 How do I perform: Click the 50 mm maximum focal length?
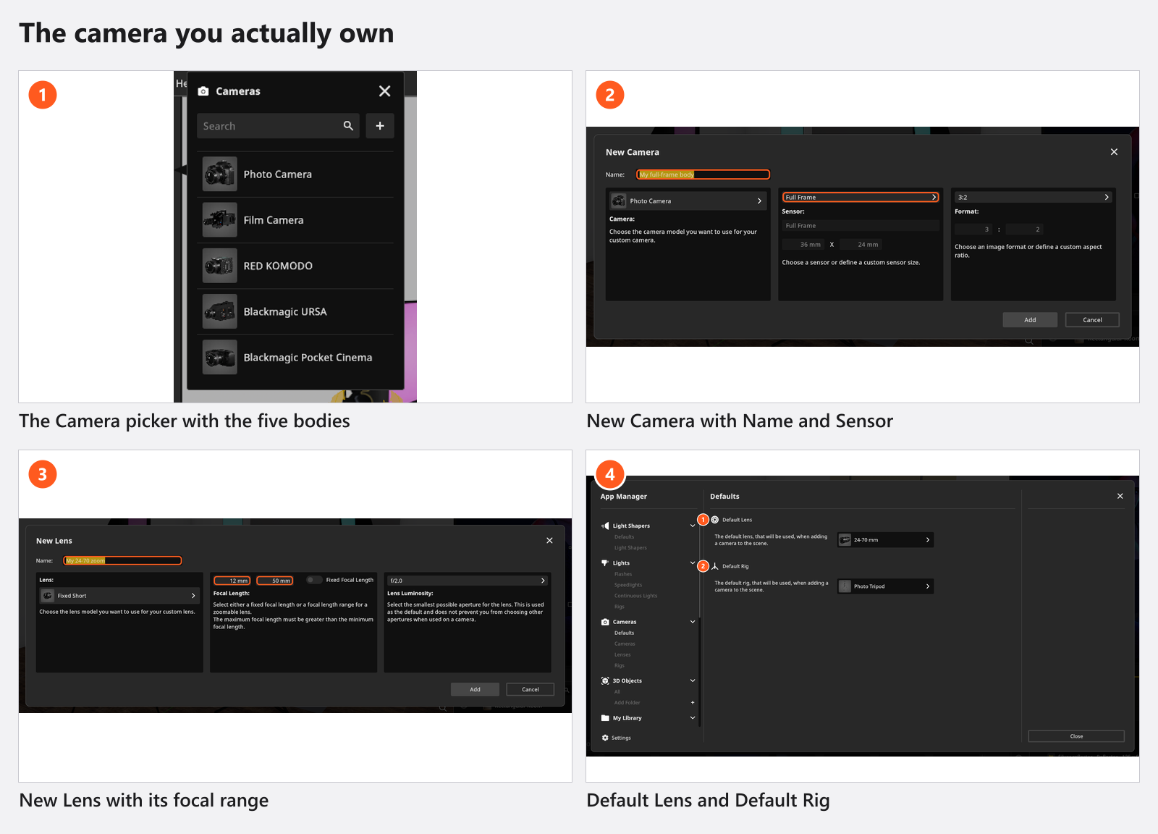[274, 581]
